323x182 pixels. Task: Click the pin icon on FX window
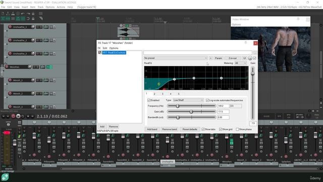246,42
